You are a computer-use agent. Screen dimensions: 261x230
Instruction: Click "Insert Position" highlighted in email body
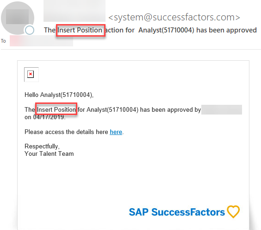pos(56,109)
